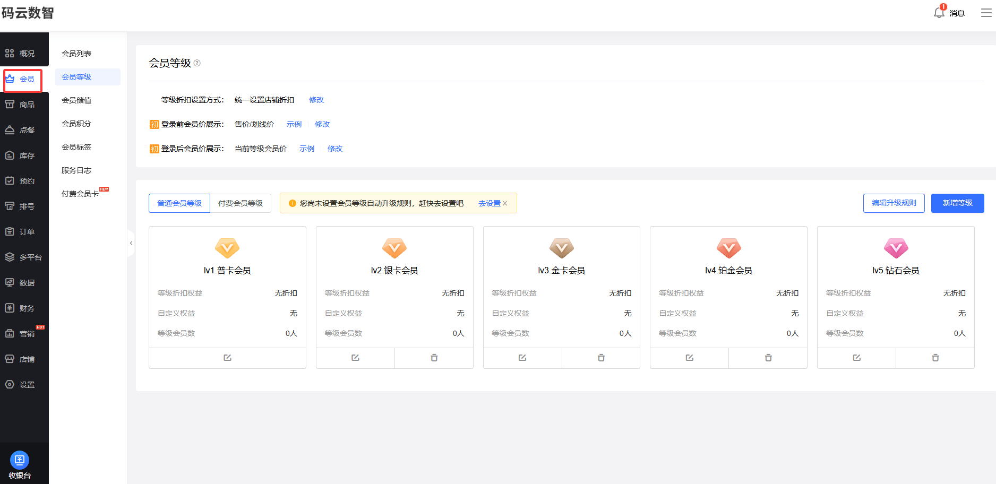Screen dimensions: 996x484
Task: Click edit icon on lv1.普卡会员 card
Action: 227,358
